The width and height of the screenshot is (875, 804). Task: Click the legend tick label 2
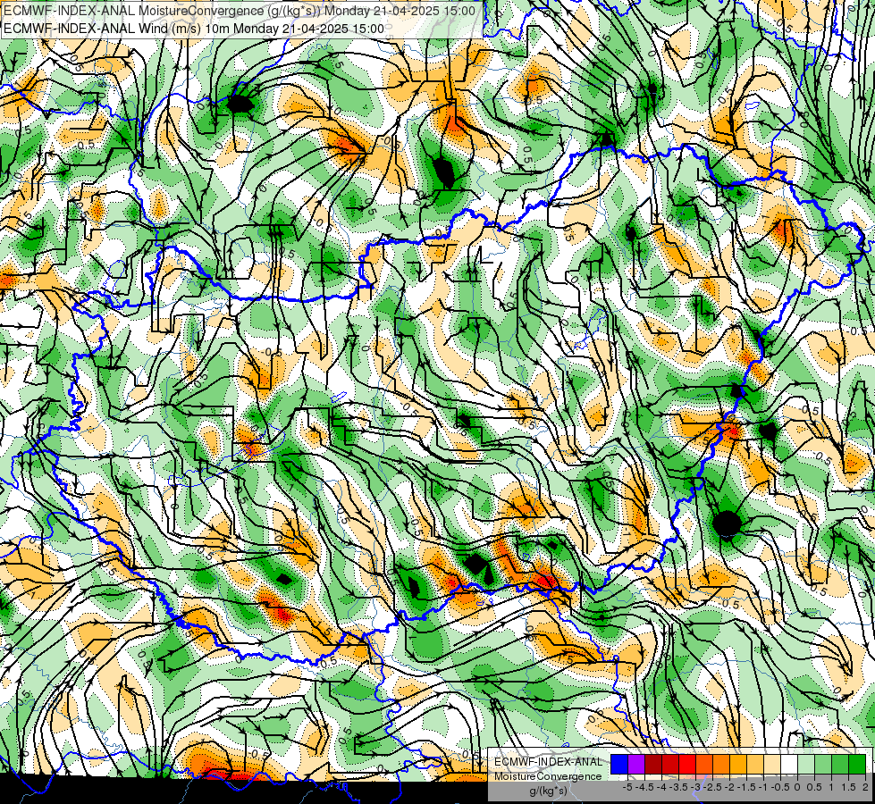coord(865,787)
